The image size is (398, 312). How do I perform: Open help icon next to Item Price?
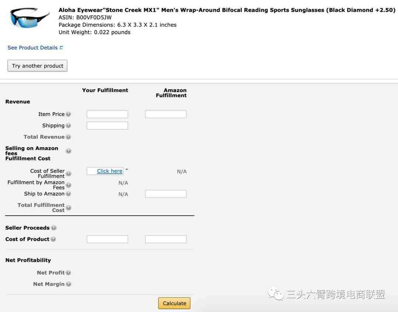(x=68, y=114)
